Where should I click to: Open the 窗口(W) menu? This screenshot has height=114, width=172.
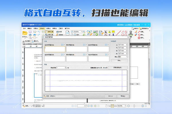67,28
